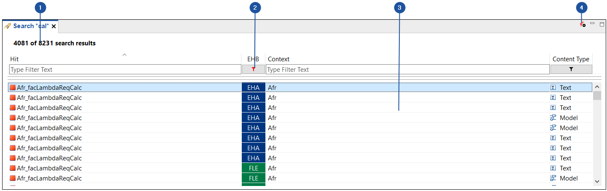Open the Content Type filter dropdown
Image resolution: width=607 pixels, height=191 pixels.
coord(571,70)
